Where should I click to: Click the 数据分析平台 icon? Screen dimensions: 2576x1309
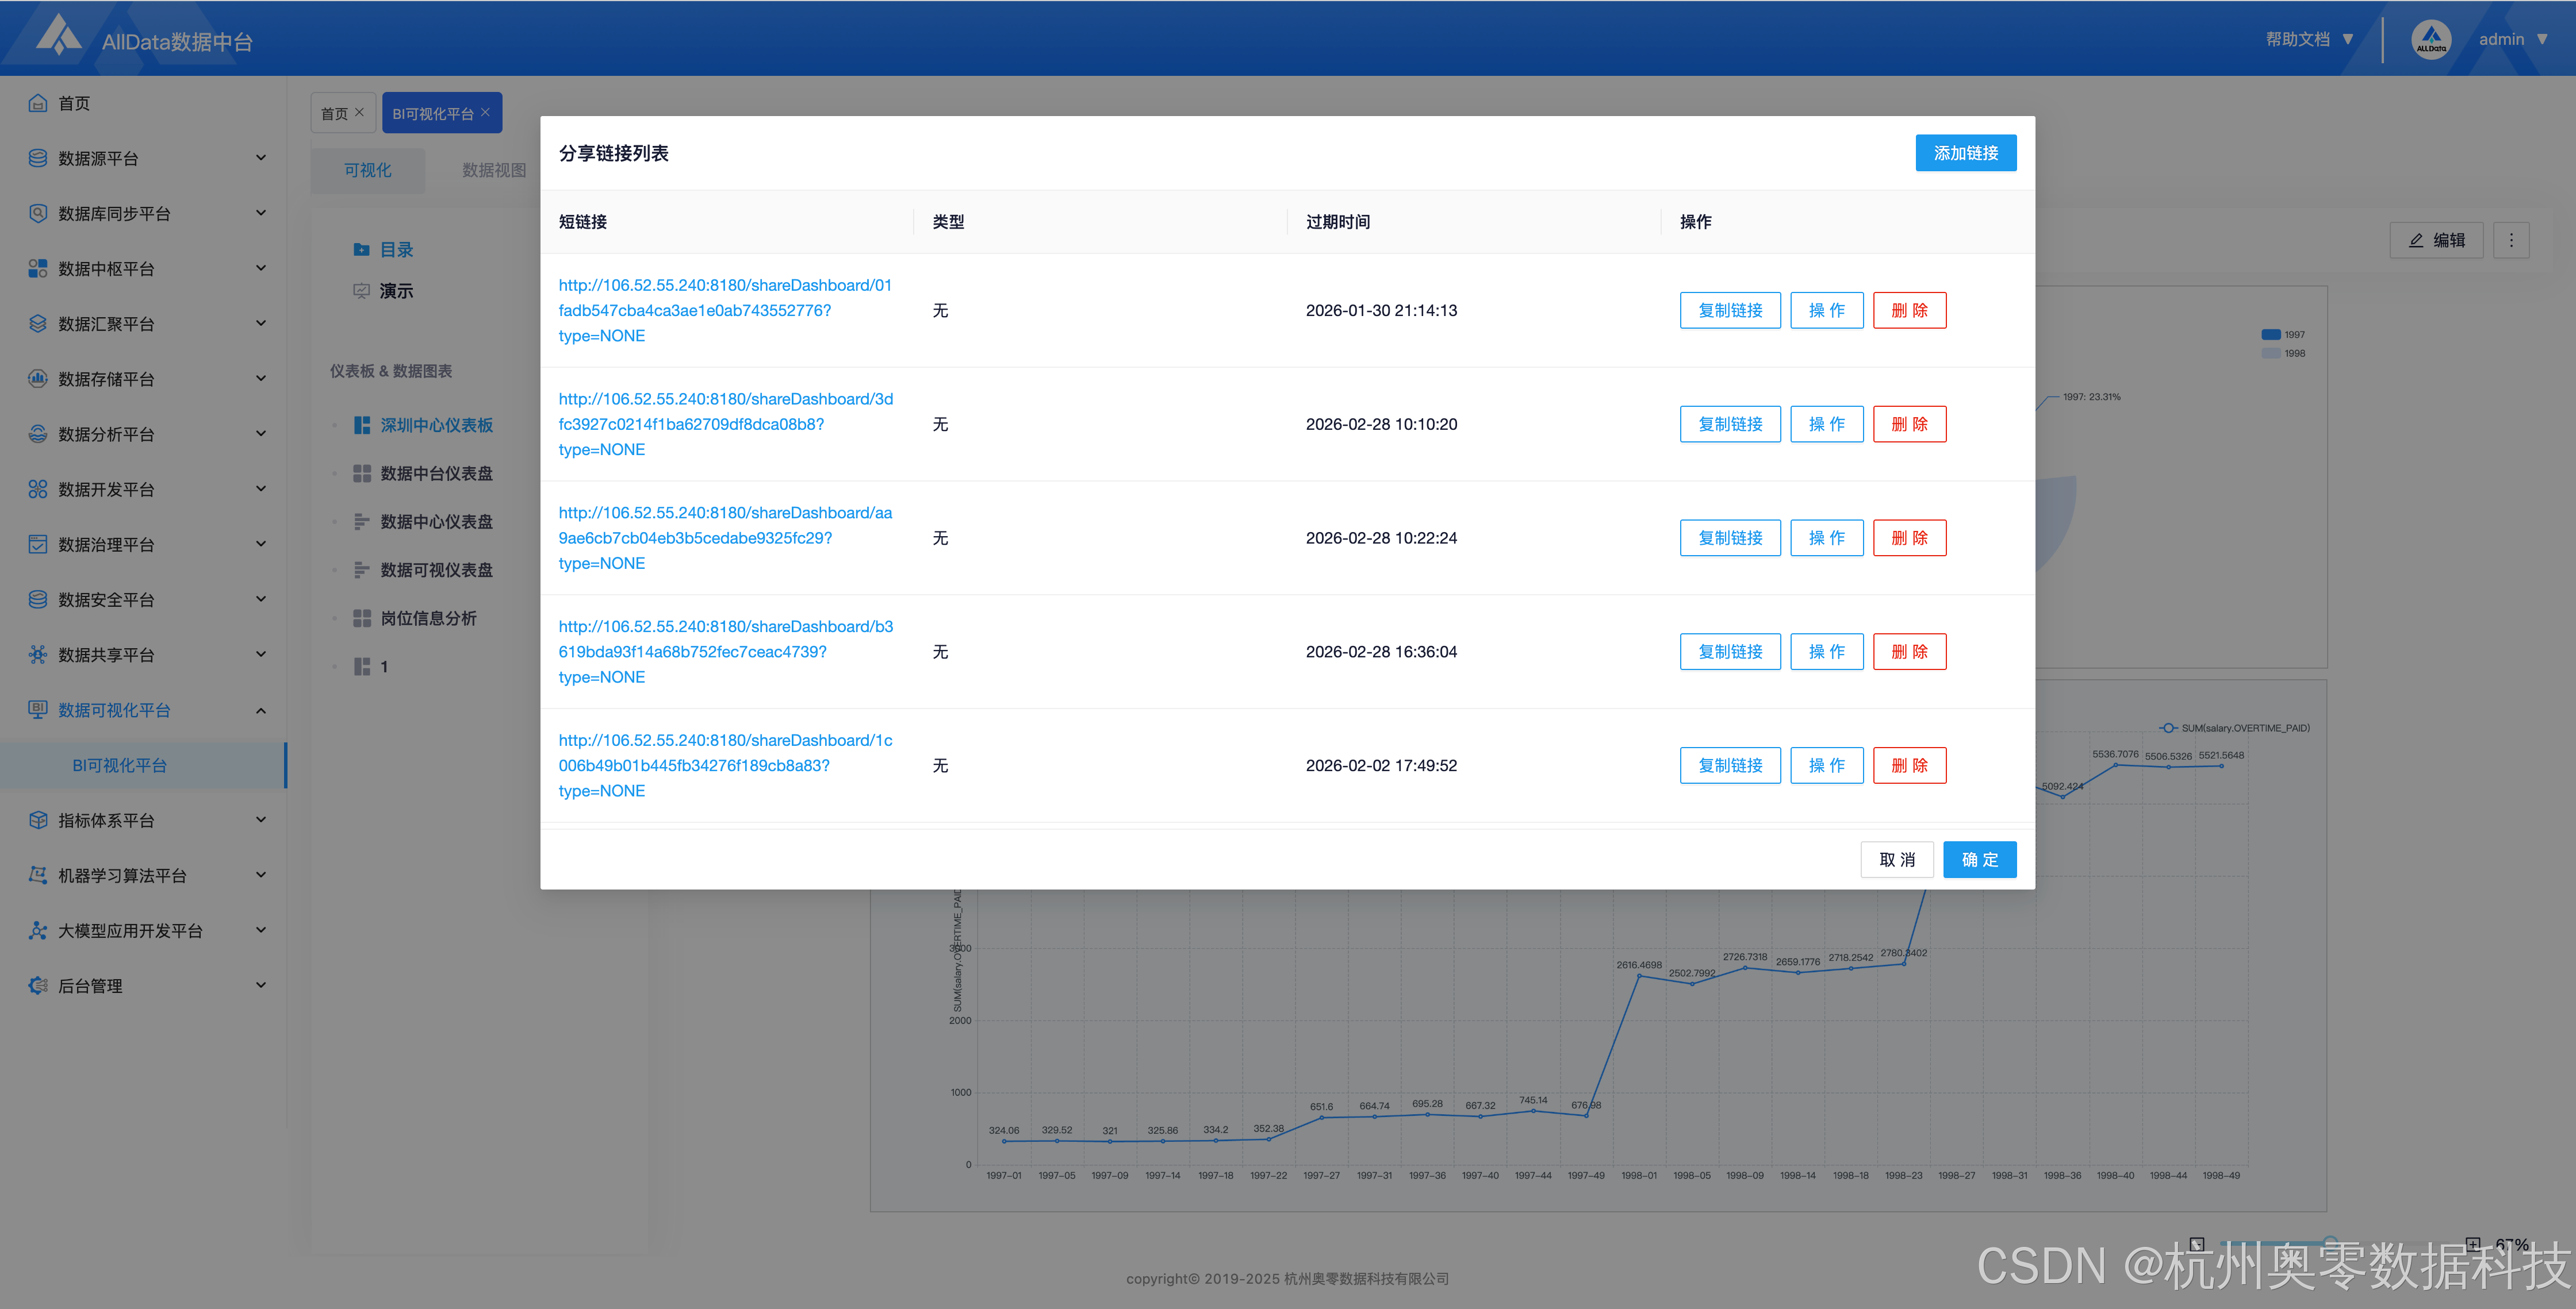click(38, 434)
